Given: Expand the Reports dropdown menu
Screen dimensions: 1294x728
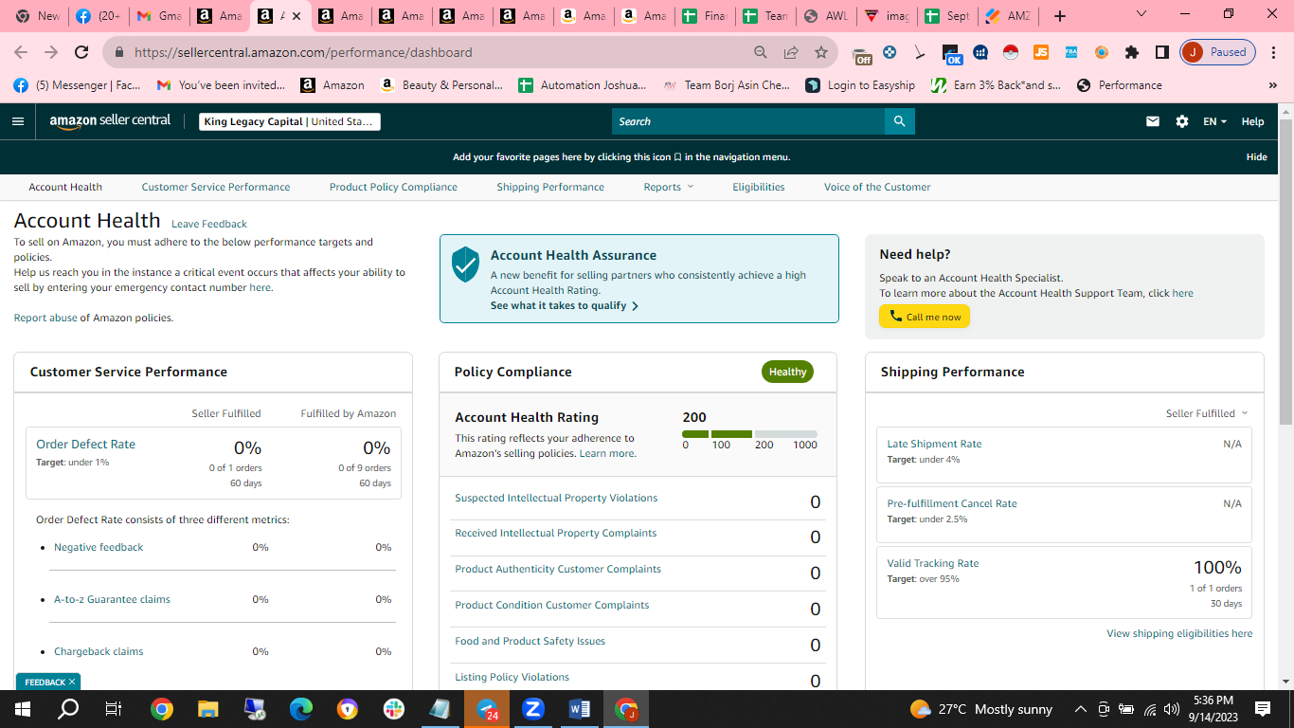Looking at the screenshot, I should 669,187.
